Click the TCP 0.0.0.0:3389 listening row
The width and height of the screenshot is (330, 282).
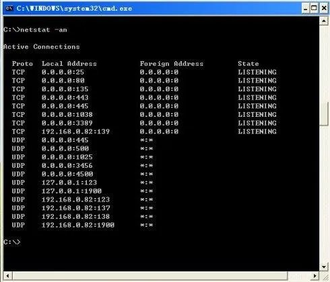pos(144,123)
